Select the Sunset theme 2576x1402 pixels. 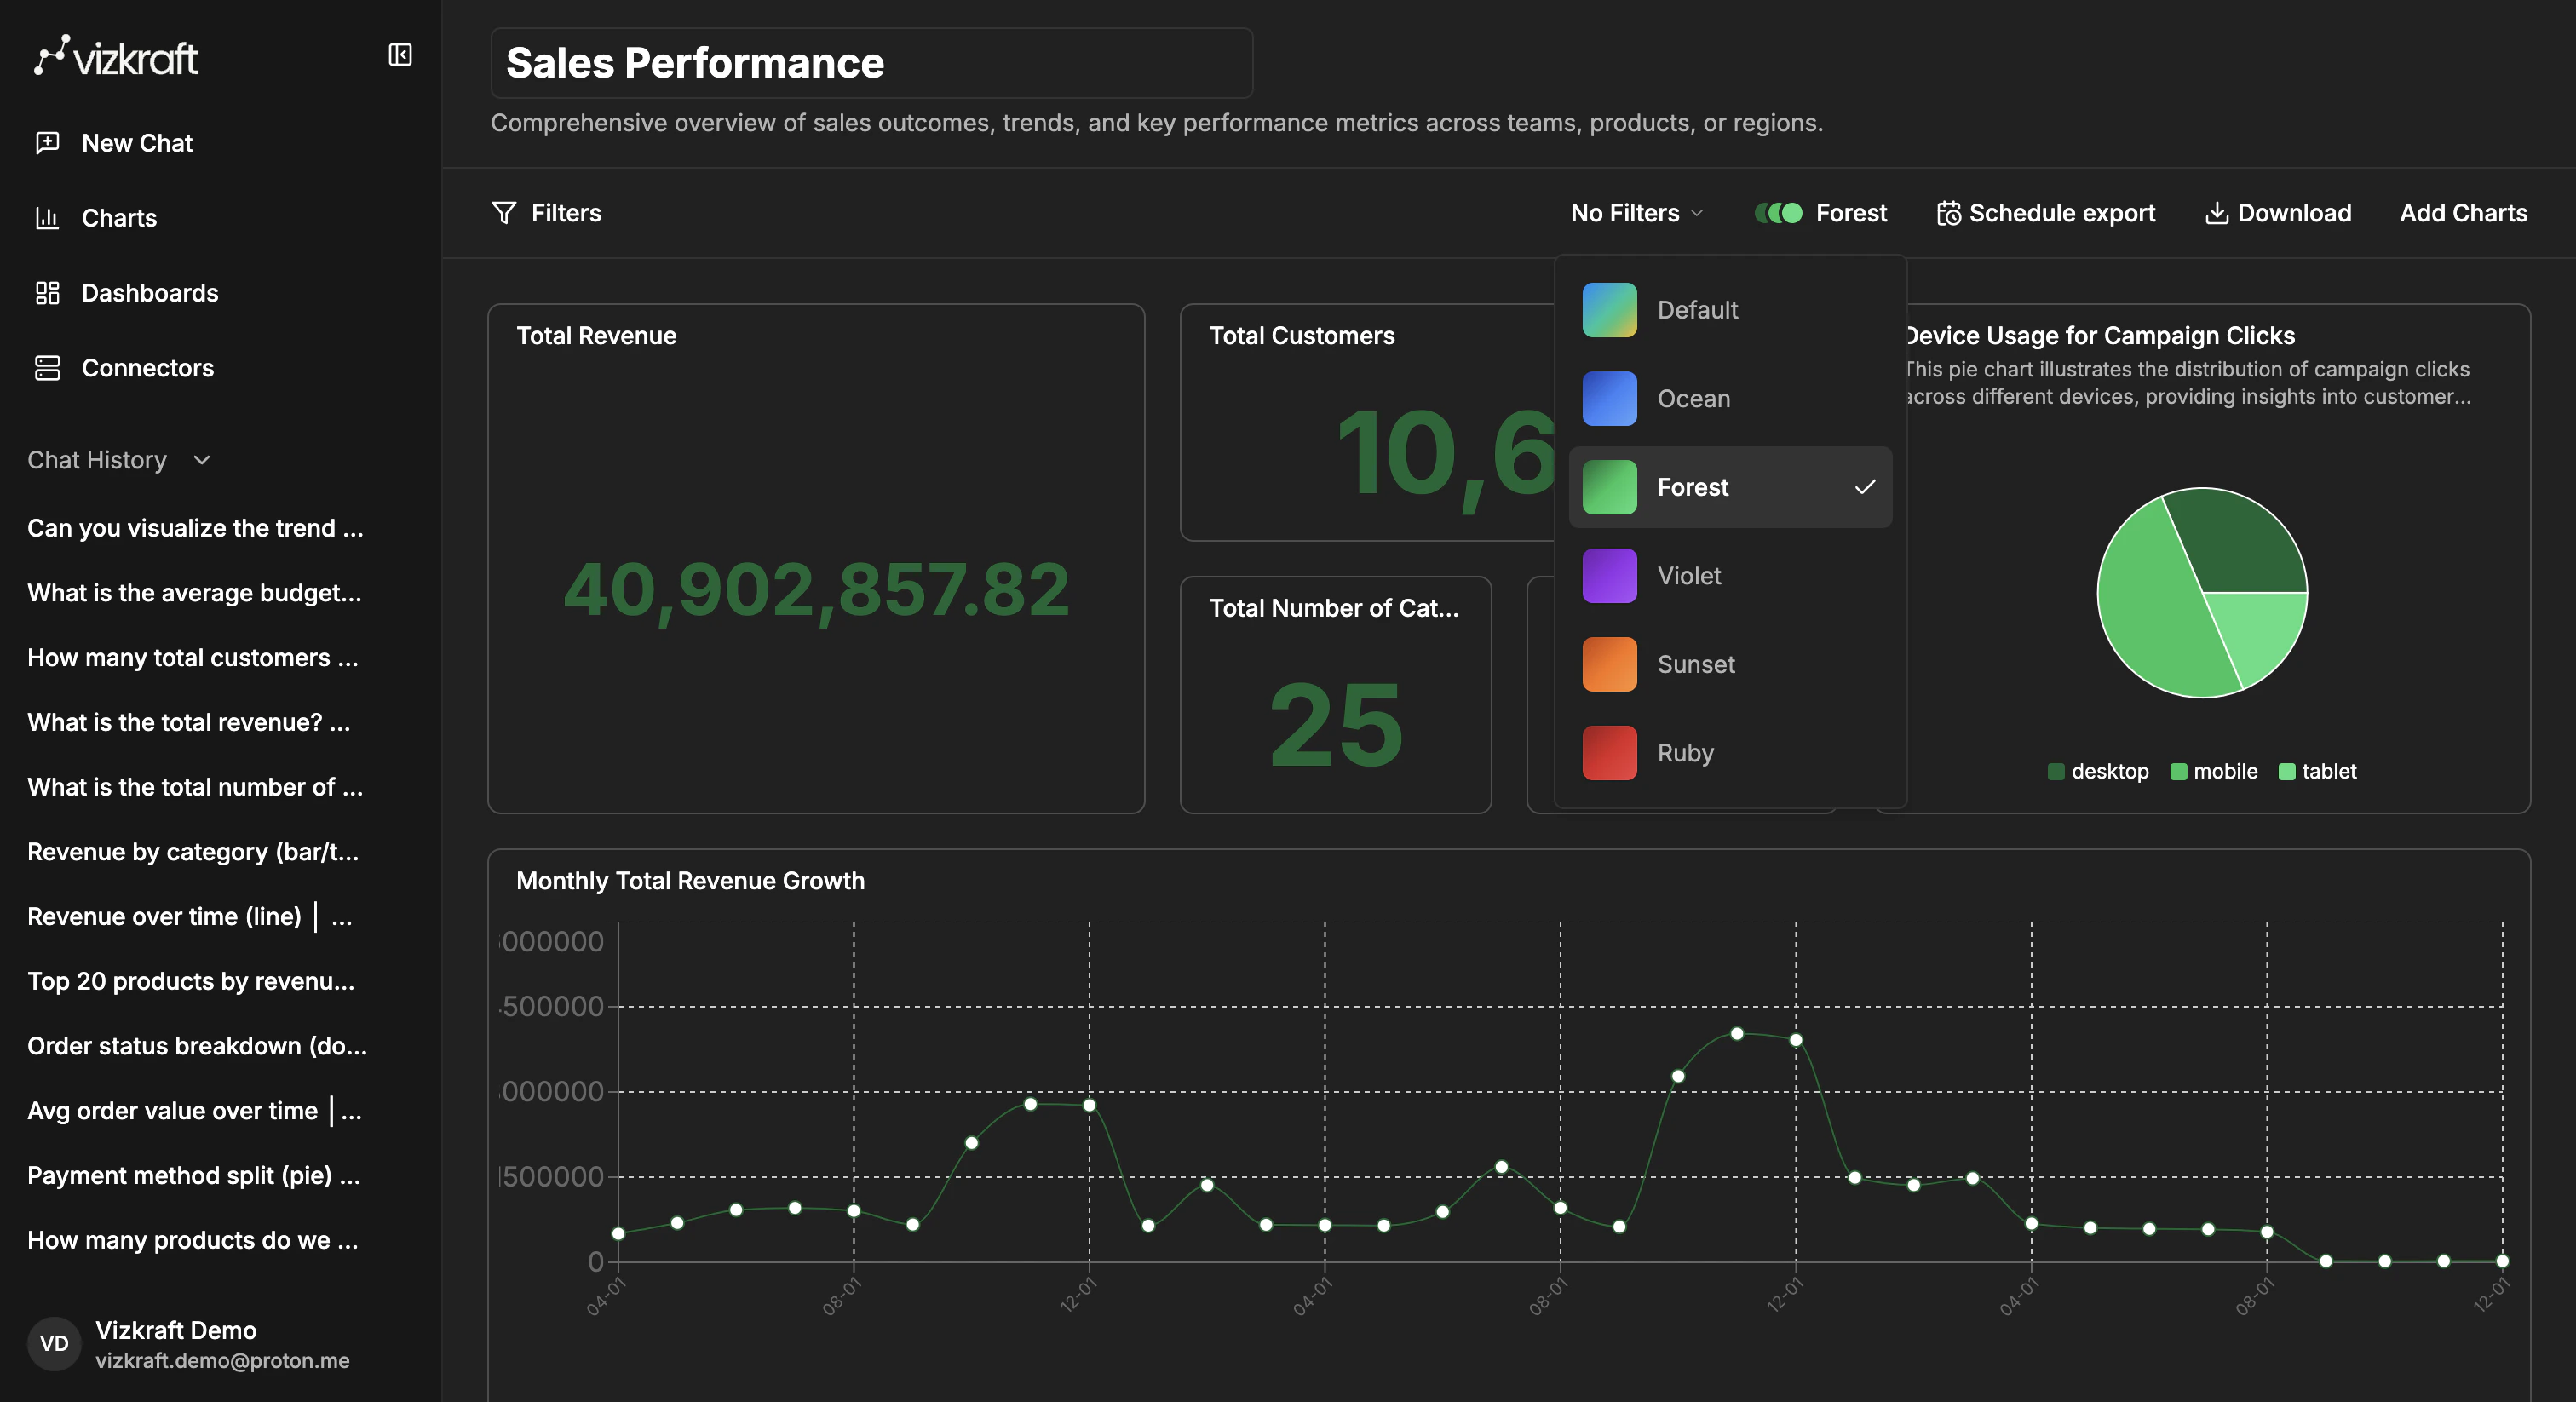[x=1695, y=664]
